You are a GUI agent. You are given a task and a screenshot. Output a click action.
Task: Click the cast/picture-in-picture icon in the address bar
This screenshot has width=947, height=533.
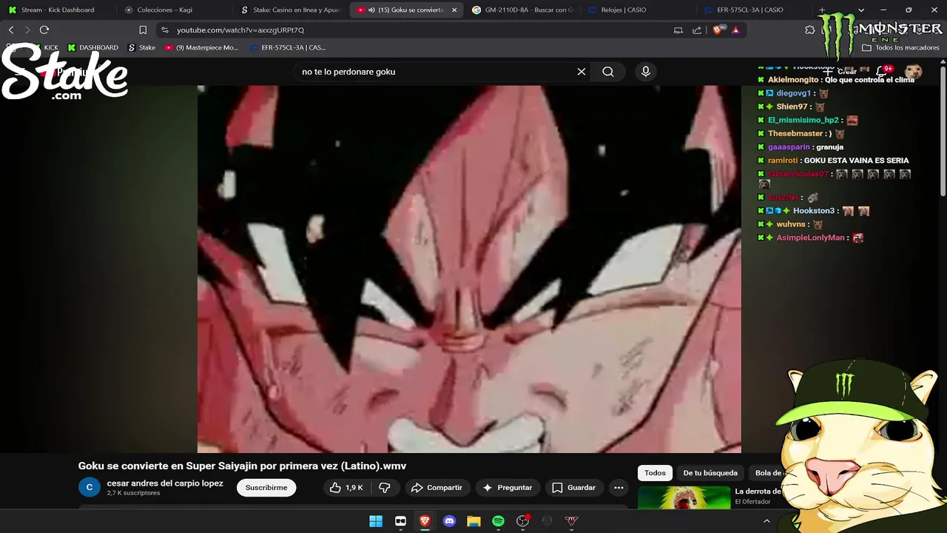(x=678, y=30)
